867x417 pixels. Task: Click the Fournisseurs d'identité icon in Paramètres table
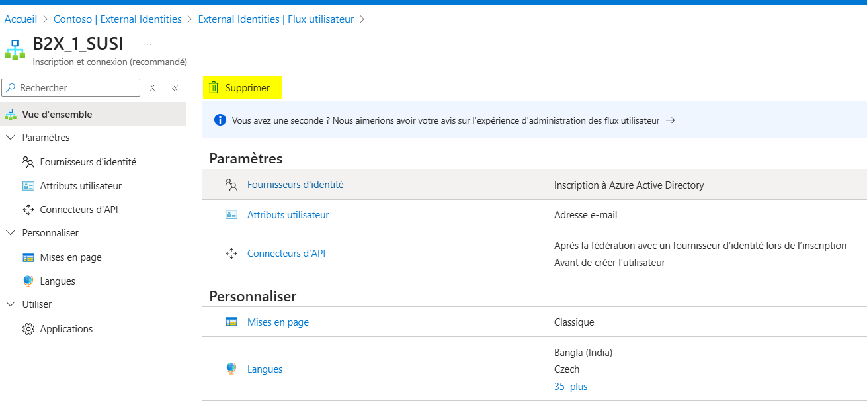(231, 185)
